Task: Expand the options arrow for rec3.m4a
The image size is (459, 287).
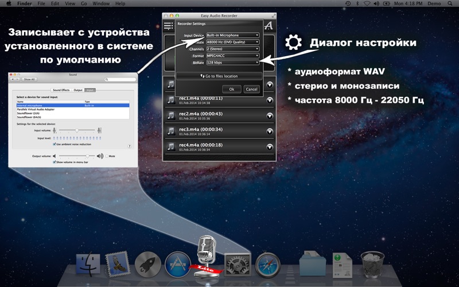Action: click(x=270, y=131)
